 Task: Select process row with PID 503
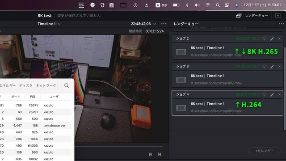tap(36, 119)
